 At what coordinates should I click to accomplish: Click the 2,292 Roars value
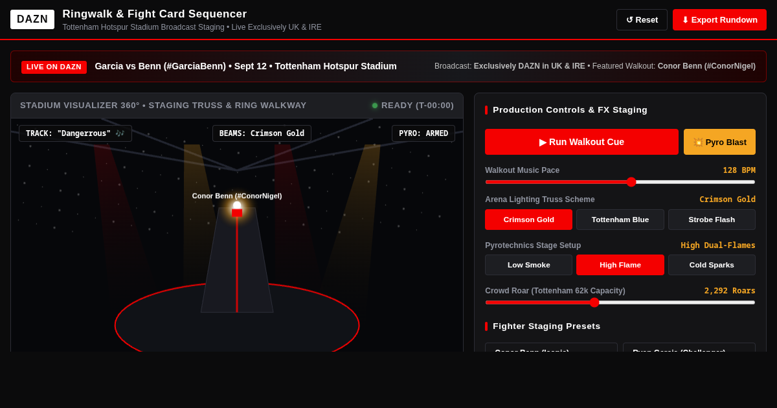[x=730, y=291]
